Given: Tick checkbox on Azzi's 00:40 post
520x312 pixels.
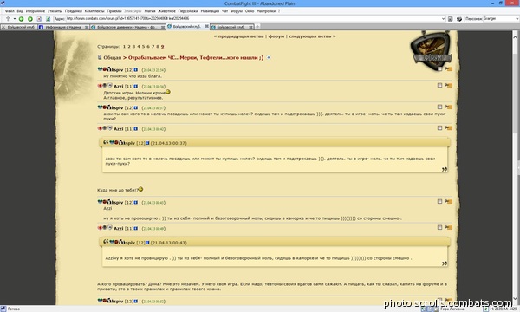Looking at the screenshot, I should (439, 128).
